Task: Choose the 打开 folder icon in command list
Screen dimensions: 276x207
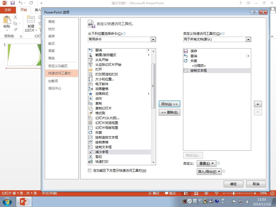Action: click(x=91, y=70)
